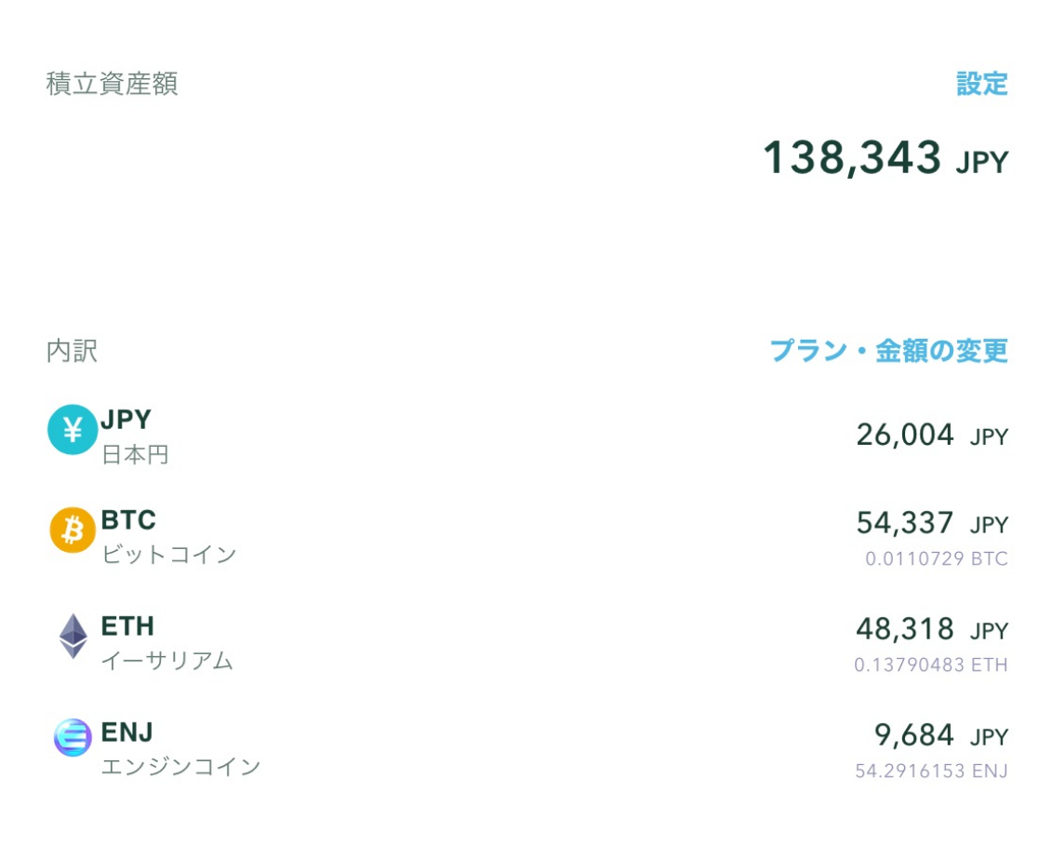Select the BTC ビットコイン row label
Image resolution: width=1052 pixels, height=845 pixels.
click(168, 536)
